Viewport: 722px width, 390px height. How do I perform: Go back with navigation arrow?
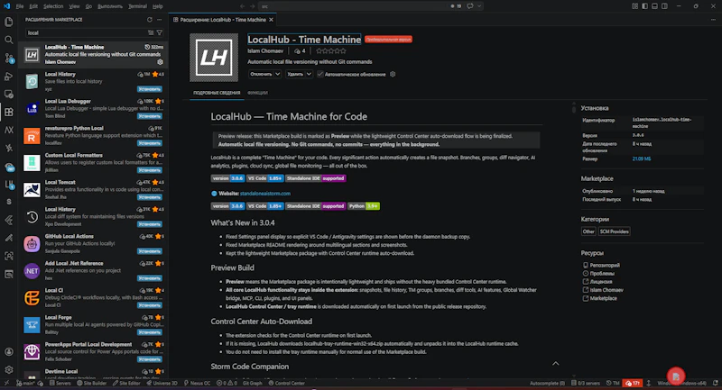click(243, 6)
